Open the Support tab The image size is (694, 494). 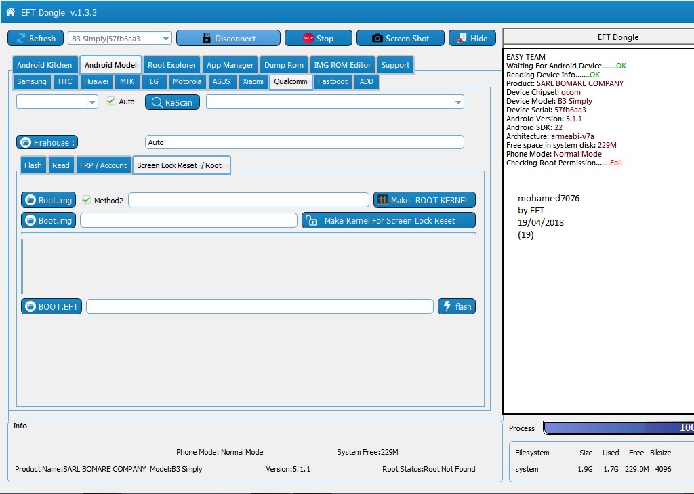click(395, 65)
